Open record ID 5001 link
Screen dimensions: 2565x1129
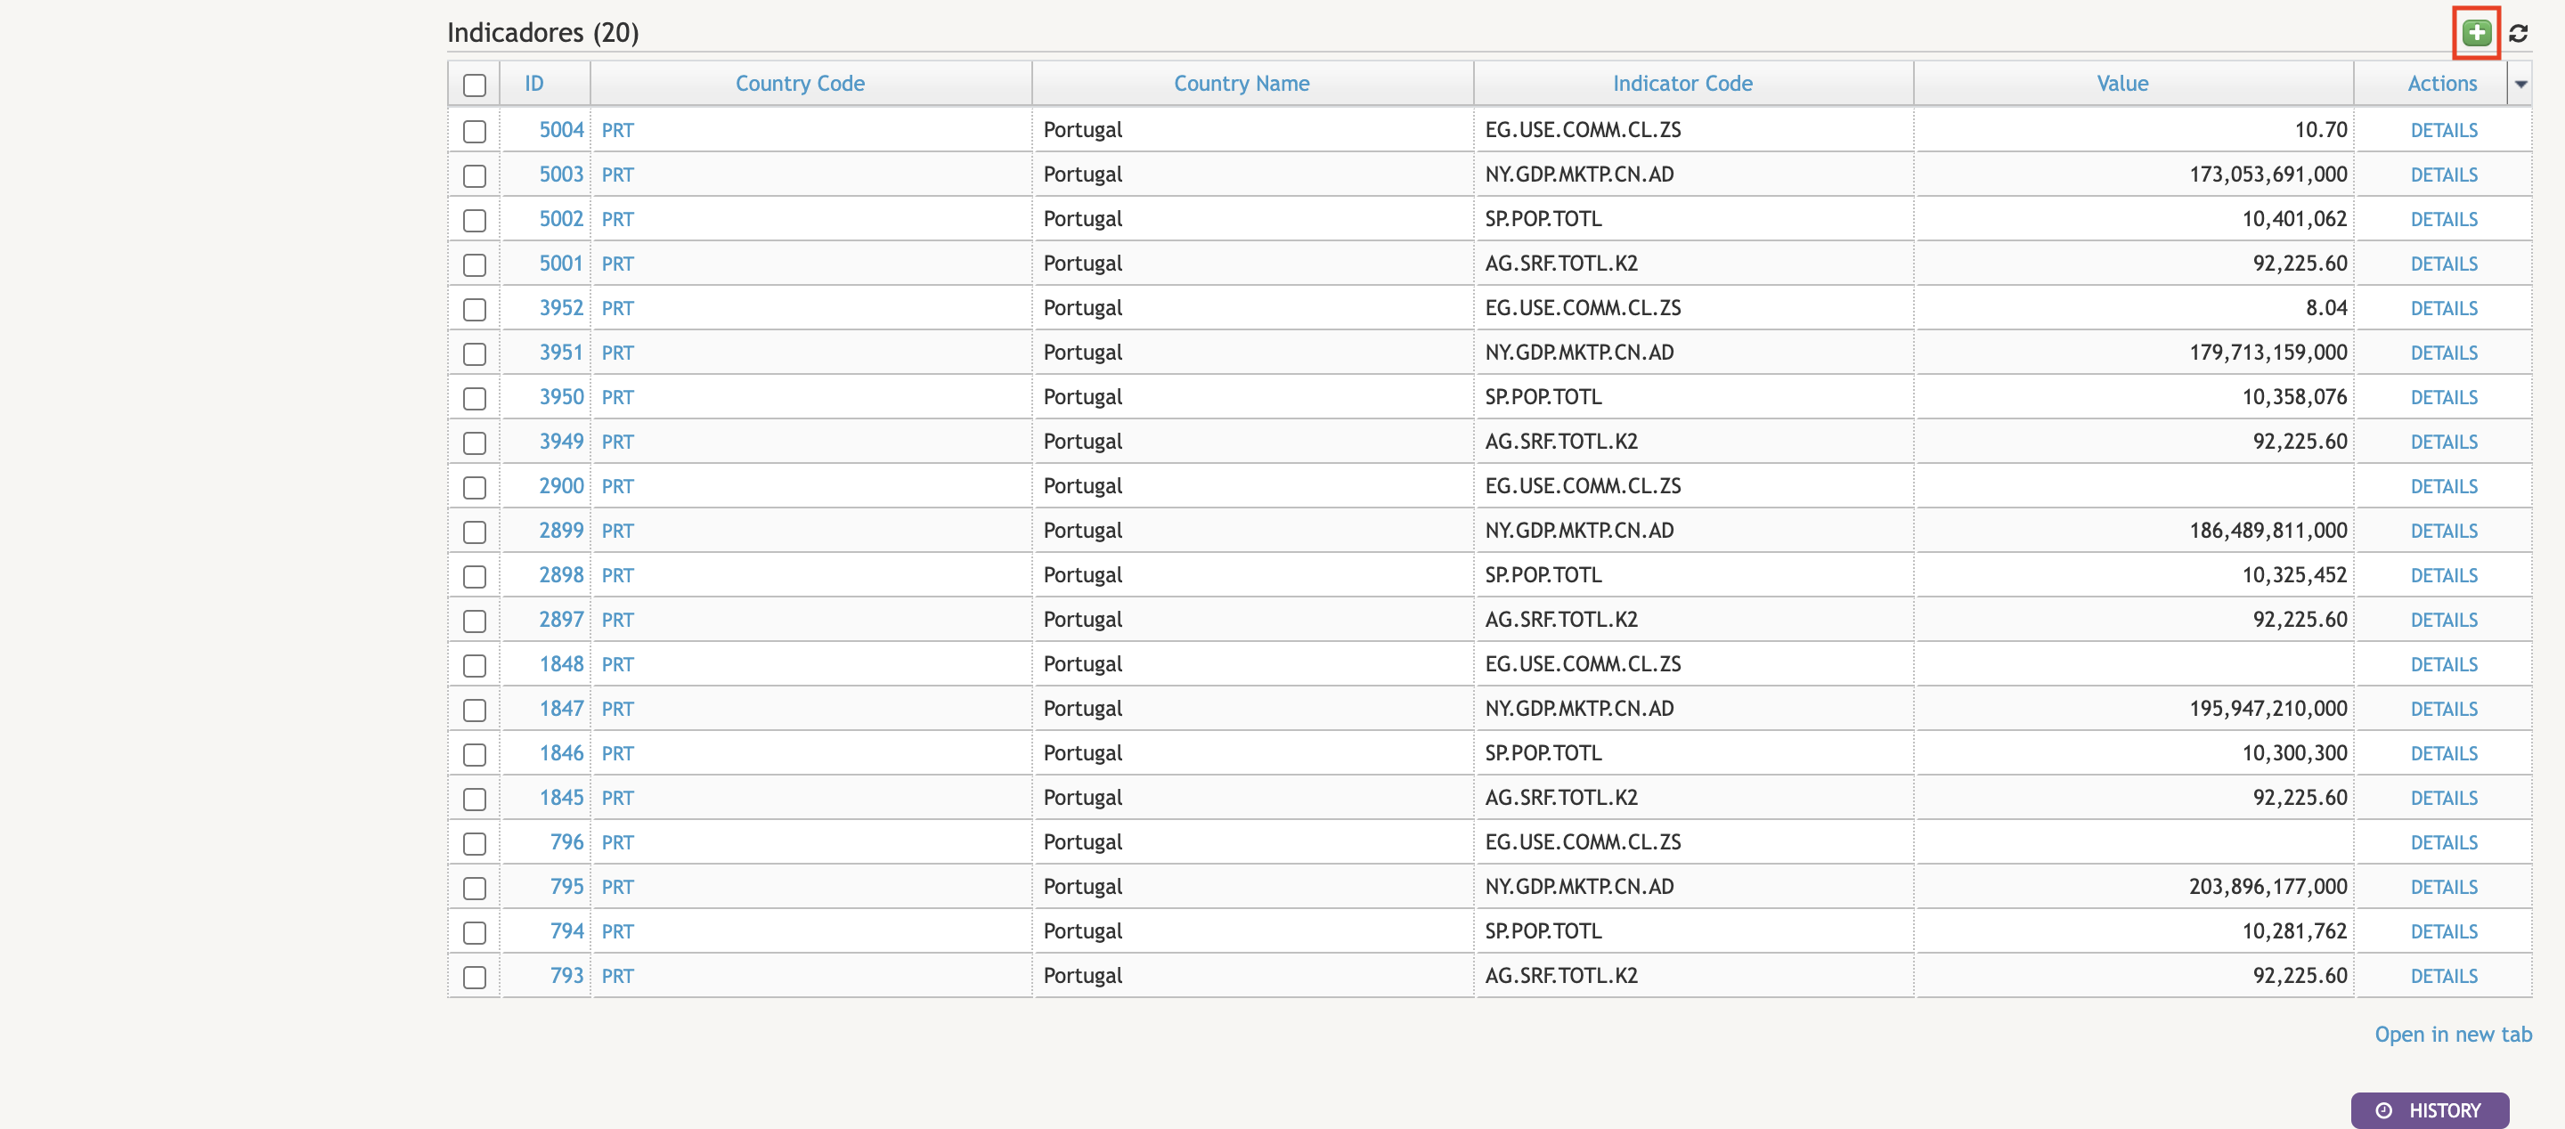(560, 263)
